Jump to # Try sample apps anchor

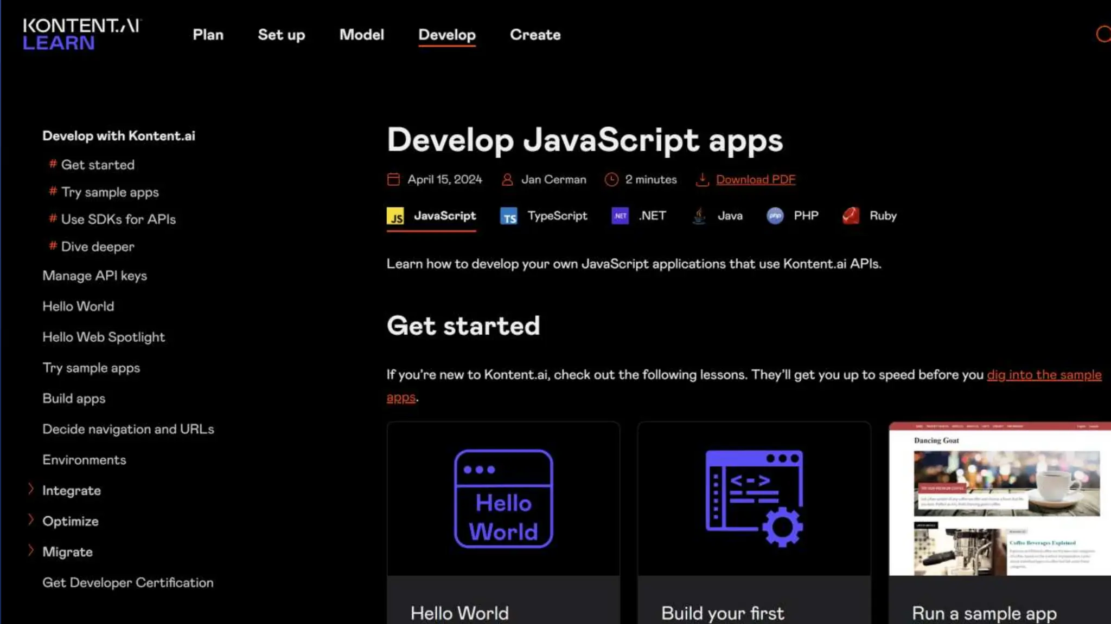coord(110,192)
